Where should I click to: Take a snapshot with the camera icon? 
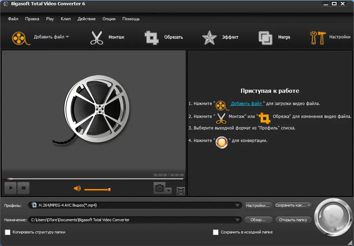[160, 189]
